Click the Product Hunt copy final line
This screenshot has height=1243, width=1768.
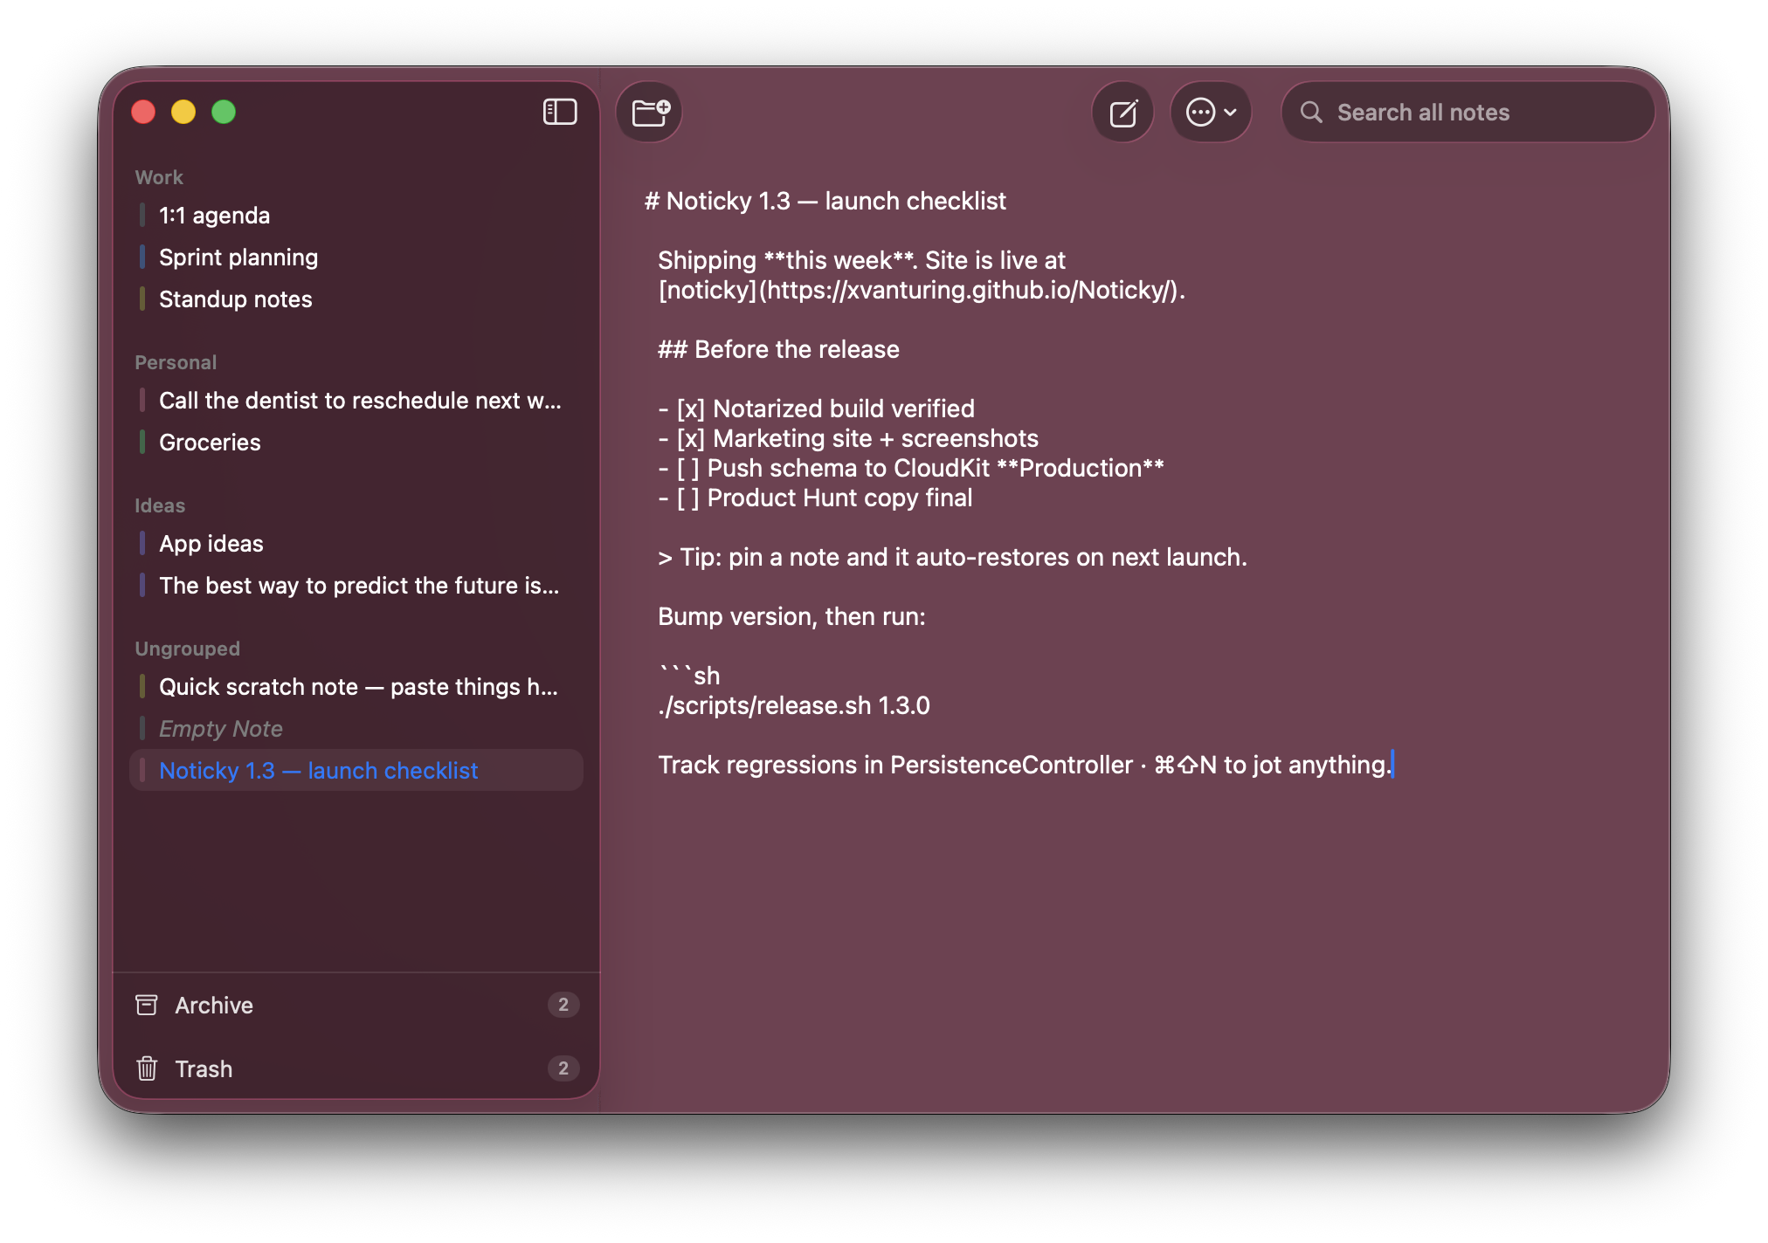tap(815, 498)
